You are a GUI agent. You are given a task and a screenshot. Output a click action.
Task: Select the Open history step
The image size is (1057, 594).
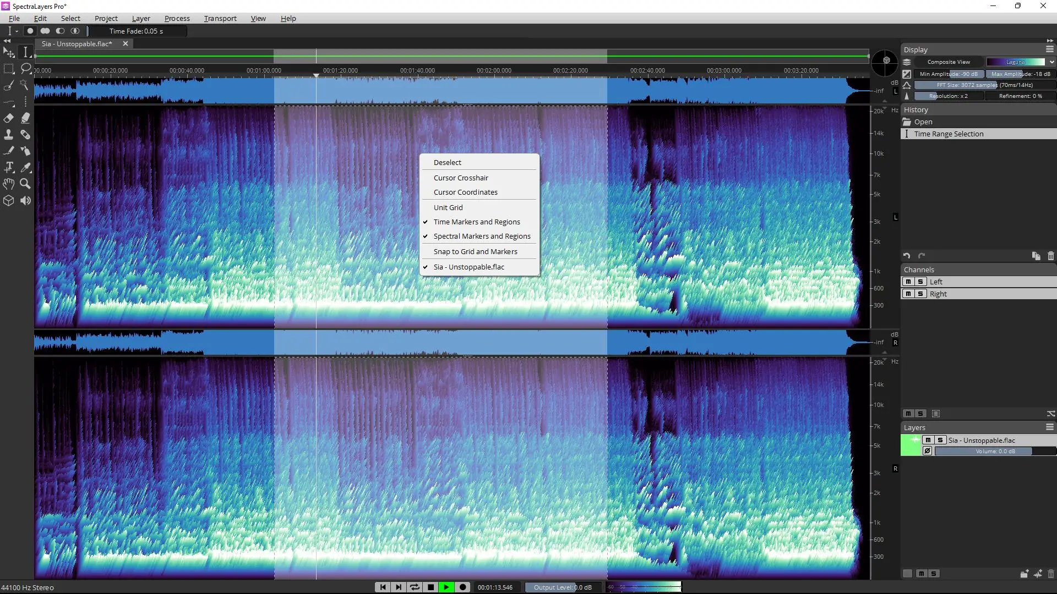point(923,122)
